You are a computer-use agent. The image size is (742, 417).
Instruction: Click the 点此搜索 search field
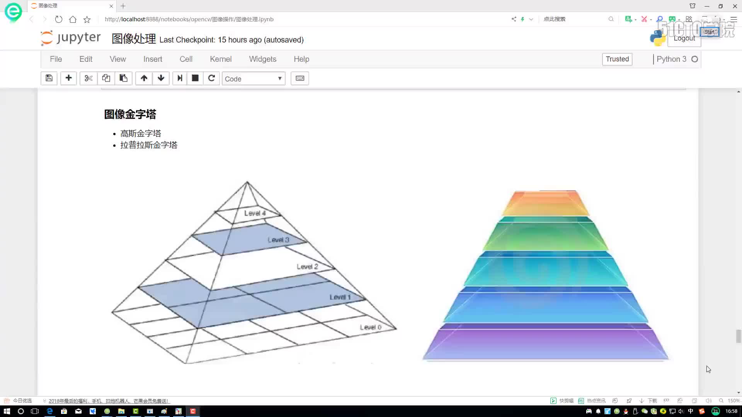574,19
